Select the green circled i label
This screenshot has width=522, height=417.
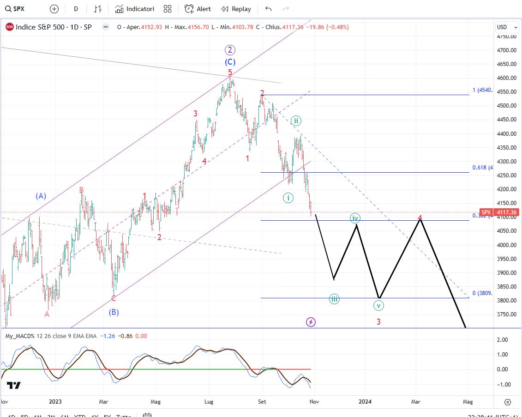(x=288, y=198)
